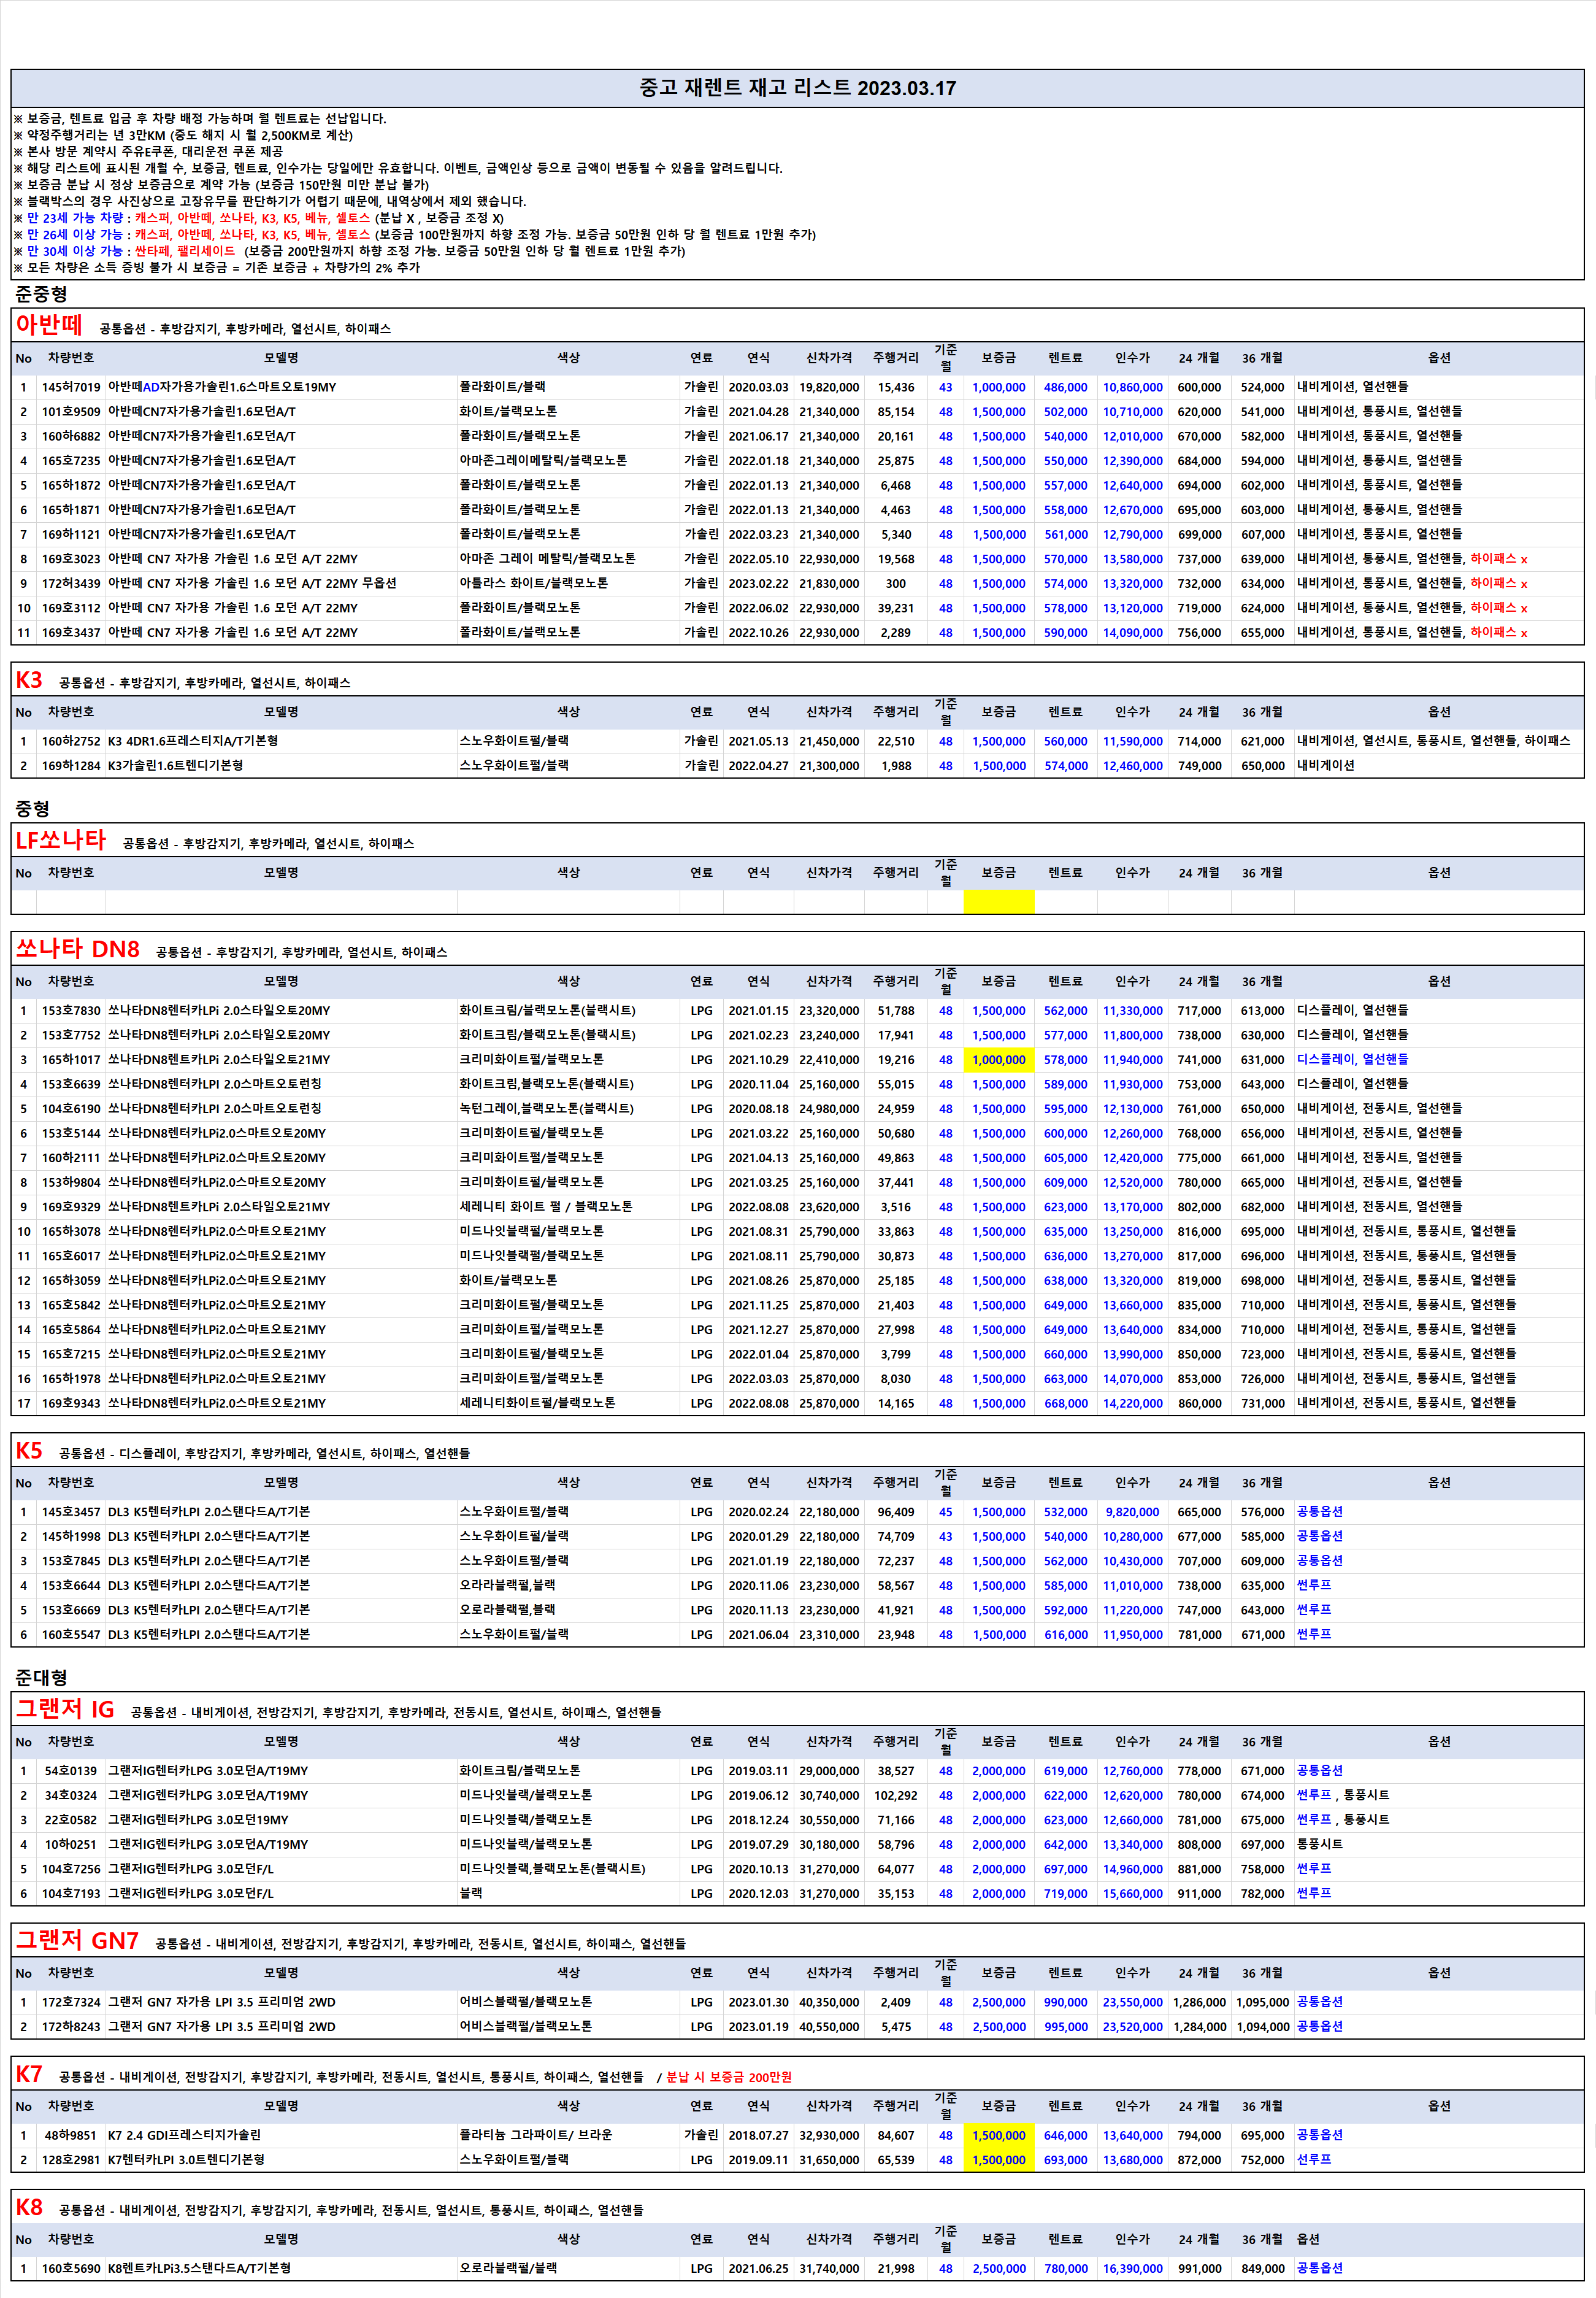
Task: Click the empty yellow cell in LF쏘나타 table
Action: click(x=998, y=901)
